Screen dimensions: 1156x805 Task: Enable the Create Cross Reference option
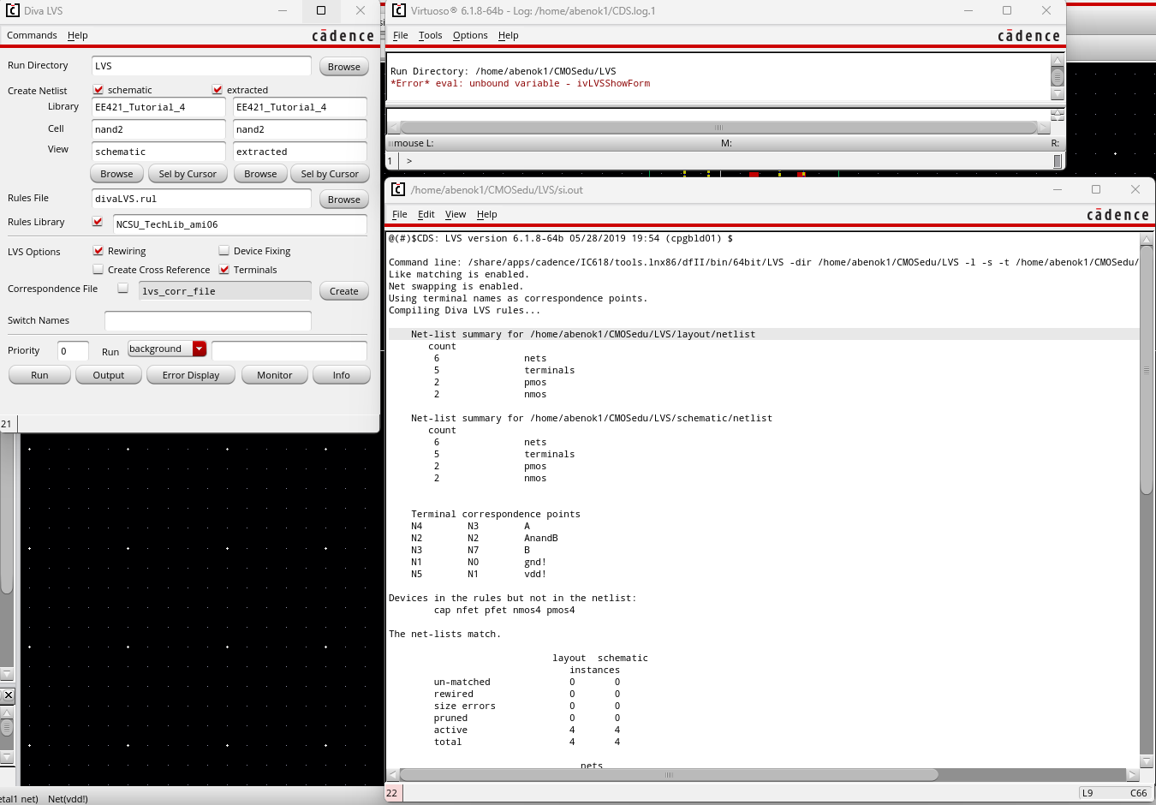(x=98, y=270)
